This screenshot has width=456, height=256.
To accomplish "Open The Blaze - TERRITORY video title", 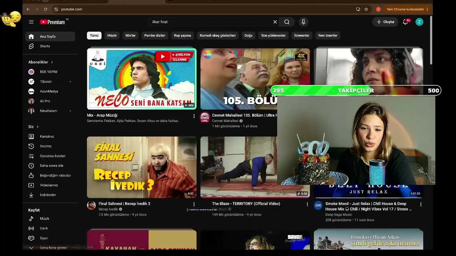I will pyautogui.click(x=246, y=204).
